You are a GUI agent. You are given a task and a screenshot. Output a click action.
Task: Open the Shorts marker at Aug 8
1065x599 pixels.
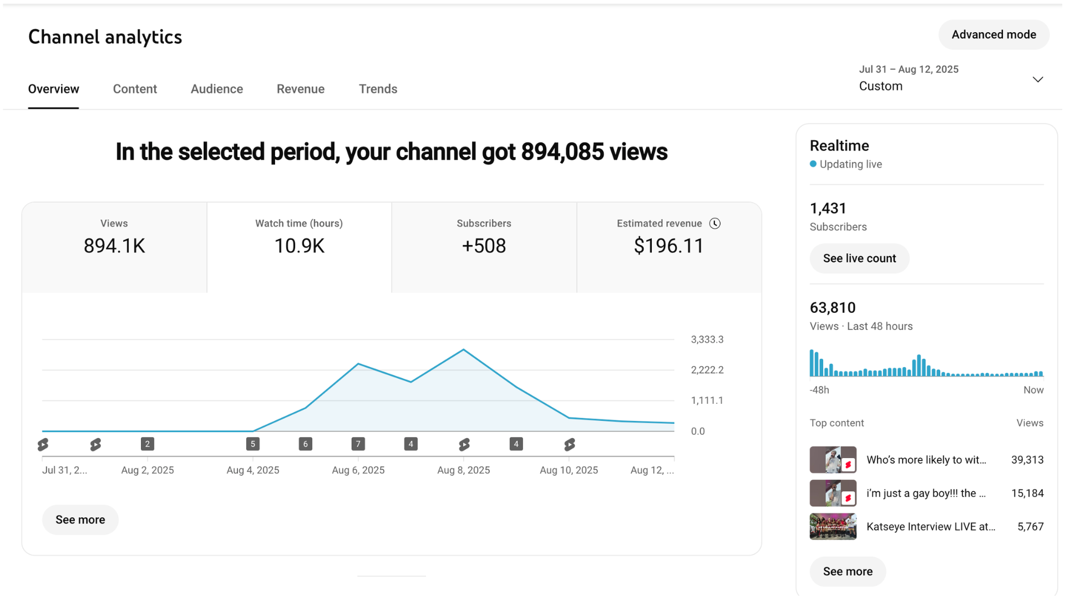click(464, 444)
